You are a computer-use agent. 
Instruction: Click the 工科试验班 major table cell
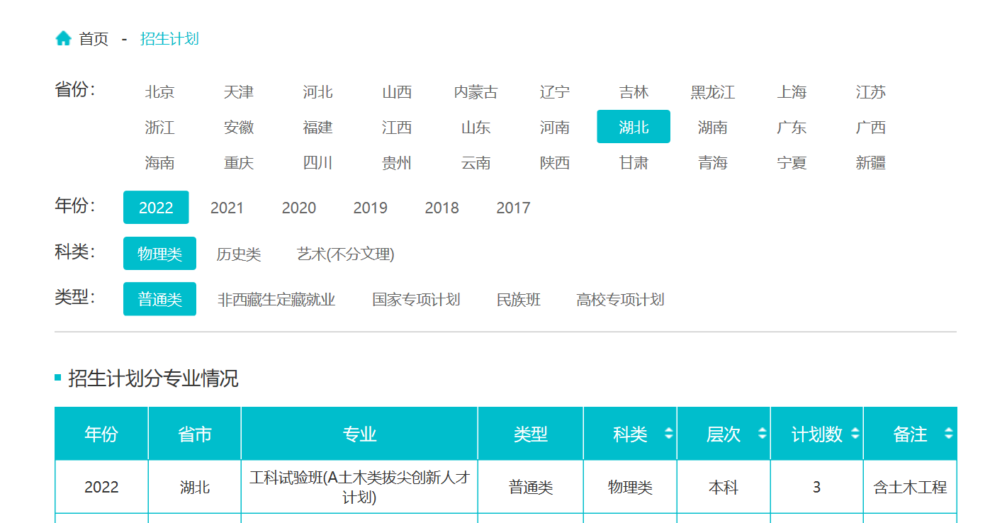click(359, 487)
